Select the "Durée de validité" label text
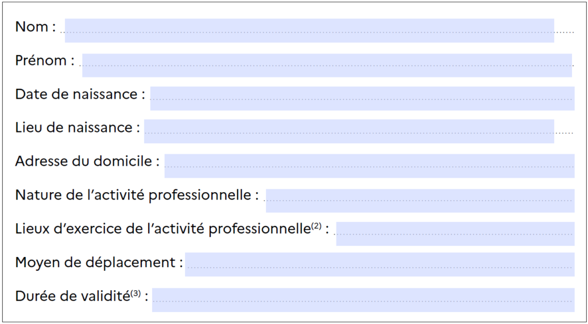This screenshot has width=588, height=324. coord(73,296)
